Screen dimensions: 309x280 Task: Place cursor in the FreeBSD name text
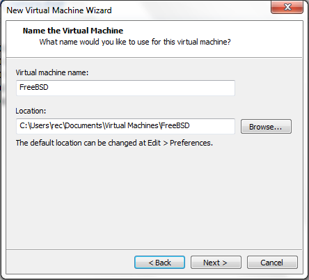(x=34, y=87)
